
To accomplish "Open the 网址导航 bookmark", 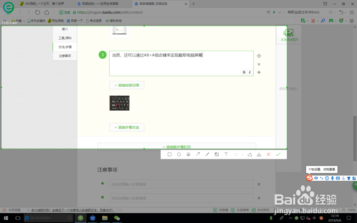I will click(56, 21).
